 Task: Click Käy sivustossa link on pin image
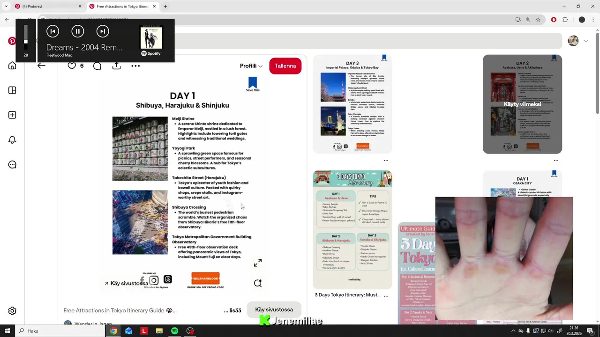[x=127, y=283]
